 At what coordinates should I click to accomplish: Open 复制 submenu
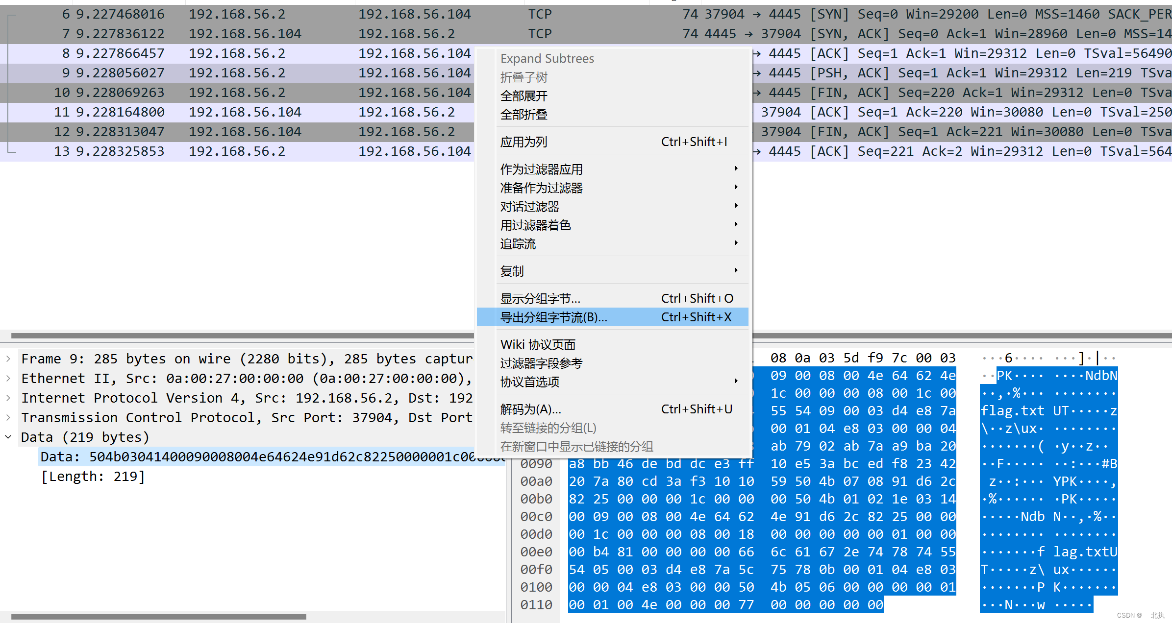click(512, 271)
